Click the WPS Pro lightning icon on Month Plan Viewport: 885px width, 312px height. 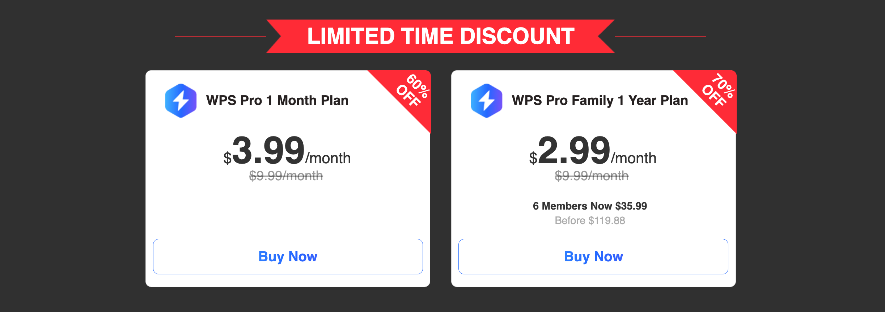tap(181, 101)
